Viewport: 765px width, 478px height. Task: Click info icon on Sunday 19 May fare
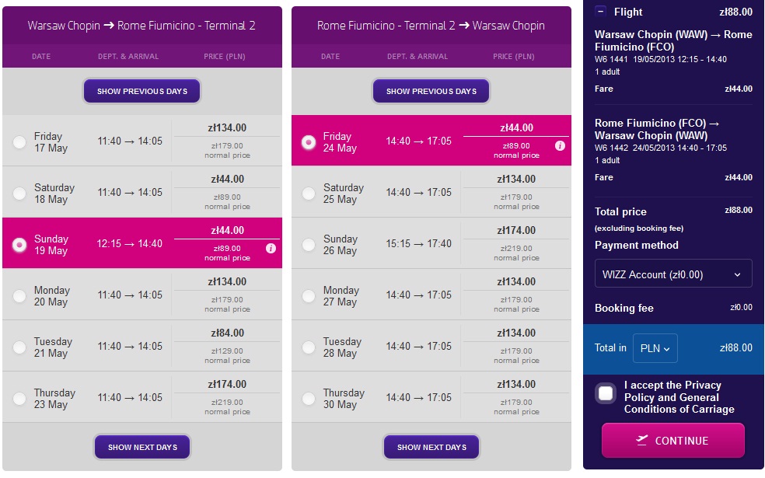pos(271,248)
